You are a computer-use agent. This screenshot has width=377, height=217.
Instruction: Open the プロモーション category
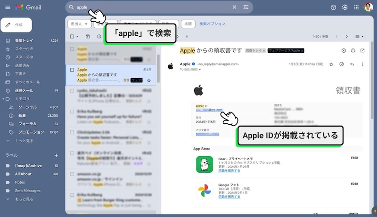click(32, 132)
